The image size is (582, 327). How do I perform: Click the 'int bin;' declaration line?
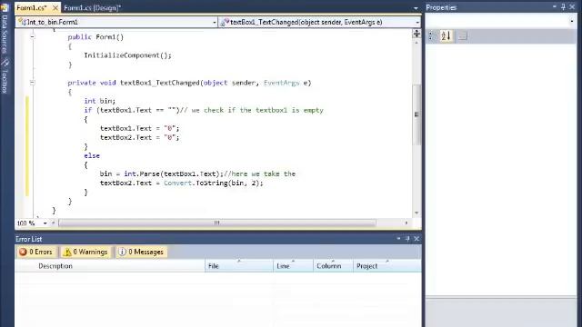99,101
